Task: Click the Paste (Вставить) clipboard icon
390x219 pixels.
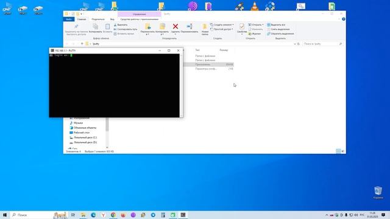Action: [x=107, y=26]
